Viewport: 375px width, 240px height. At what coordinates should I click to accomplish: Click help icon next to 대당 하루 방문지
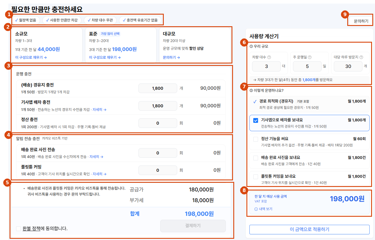pyautogui.click(x=361, y=58)
